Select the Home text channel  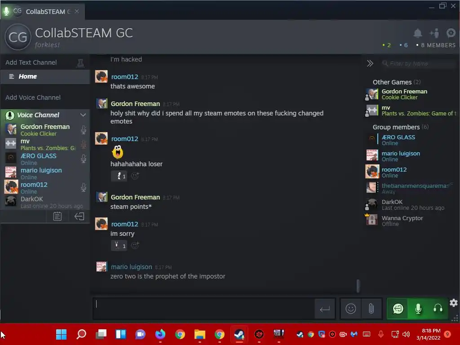pyautogui.click(x=45, y=76)
